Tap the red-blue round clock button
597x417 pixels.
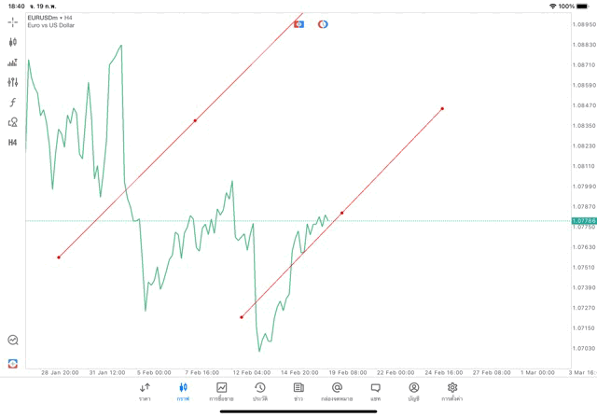click(x=323, y=23)
